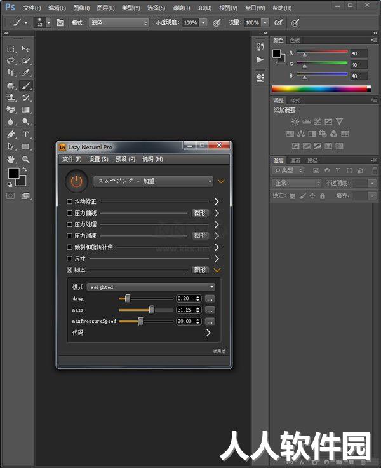This screenshot has width=381, height=468.
Task: Click 图形 button beside 脚本
Action: 200,270
